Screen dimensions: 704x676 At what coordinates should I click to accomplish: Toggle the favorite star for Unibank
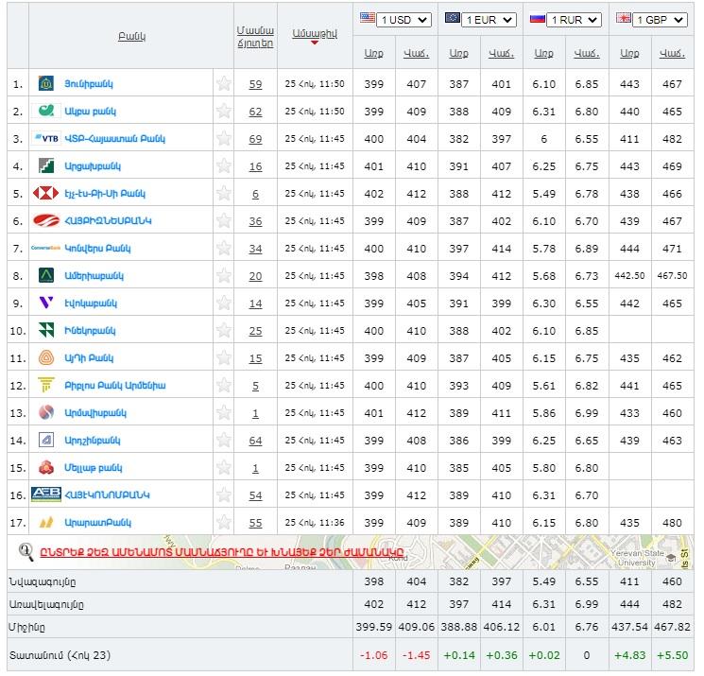pos(224,84)
